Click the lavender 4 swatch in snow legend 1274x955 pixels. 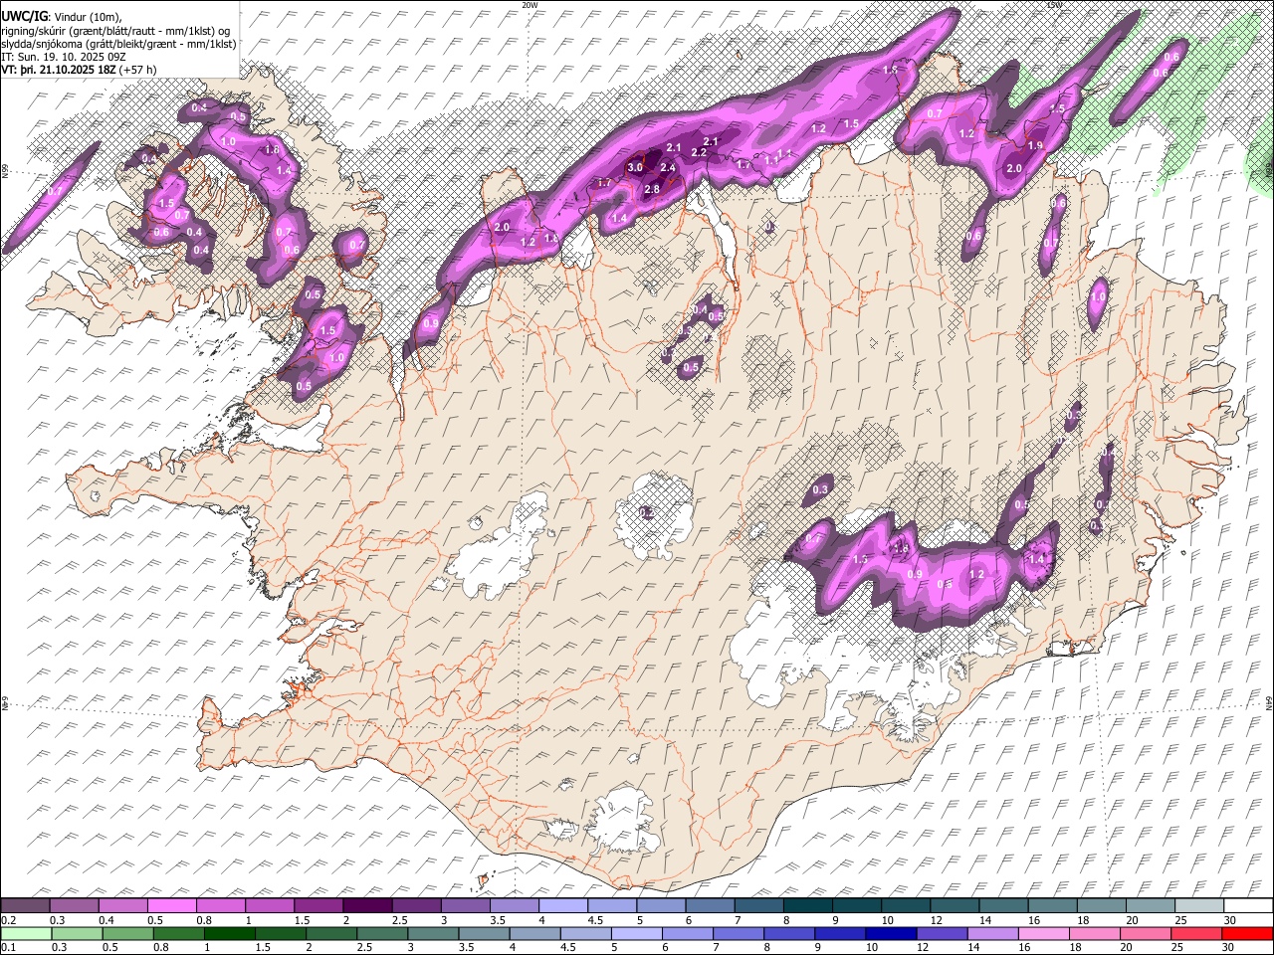click(x=562, y=906)
